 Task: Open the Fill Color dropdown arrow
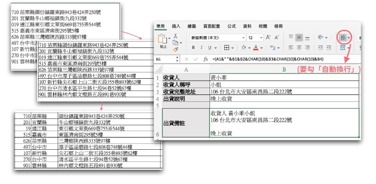click(249, 48)
